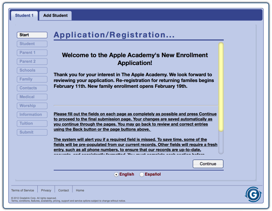Click the Continue button
The image size is (272, 211).
point(208,164)
